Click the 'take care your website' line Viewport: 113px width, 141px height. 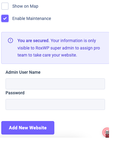pyautogui.click(x=47, y=55)
